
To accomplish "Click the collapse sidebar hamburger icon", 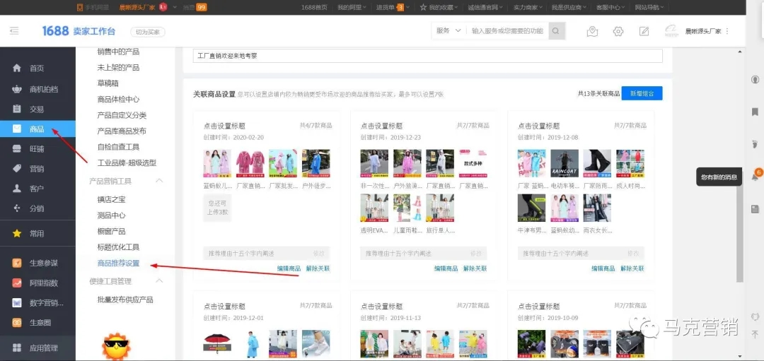I will [x=14, y=31].
